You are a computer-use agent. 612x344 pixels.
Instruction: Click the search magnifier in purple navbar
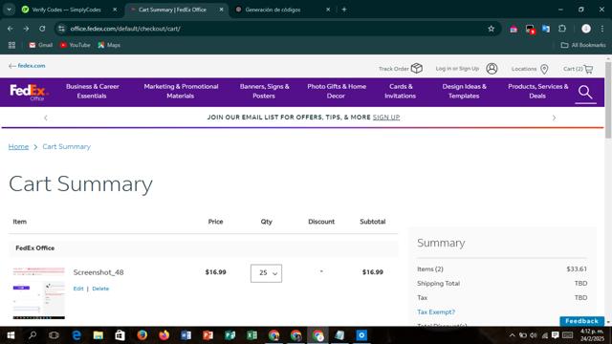tap(585, 93)
